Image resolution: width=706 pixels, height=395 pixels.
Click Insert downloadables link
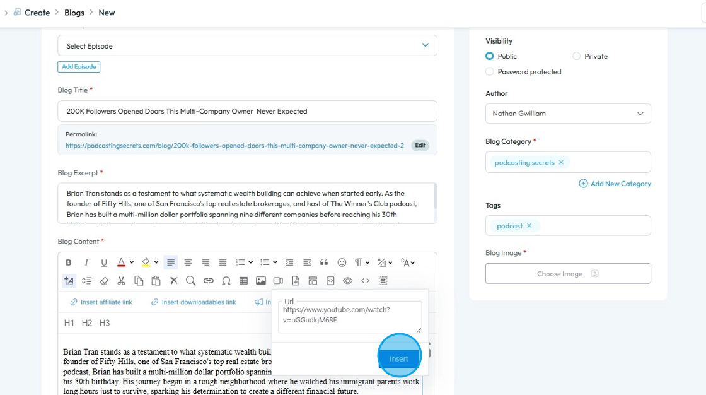click(194, 302)
